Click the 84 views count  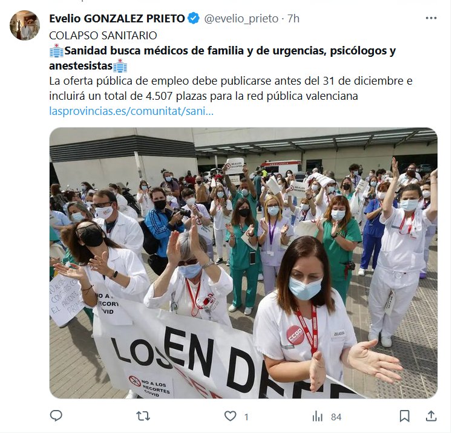[x=336, y=417]
